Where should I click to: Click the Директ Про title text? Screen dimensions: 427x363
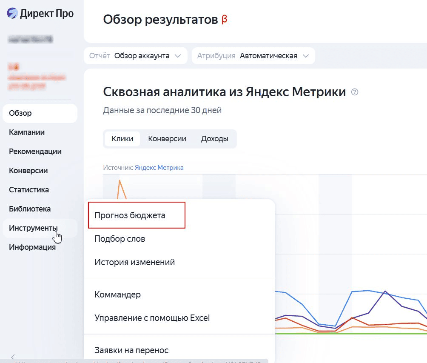coord(47,13)
